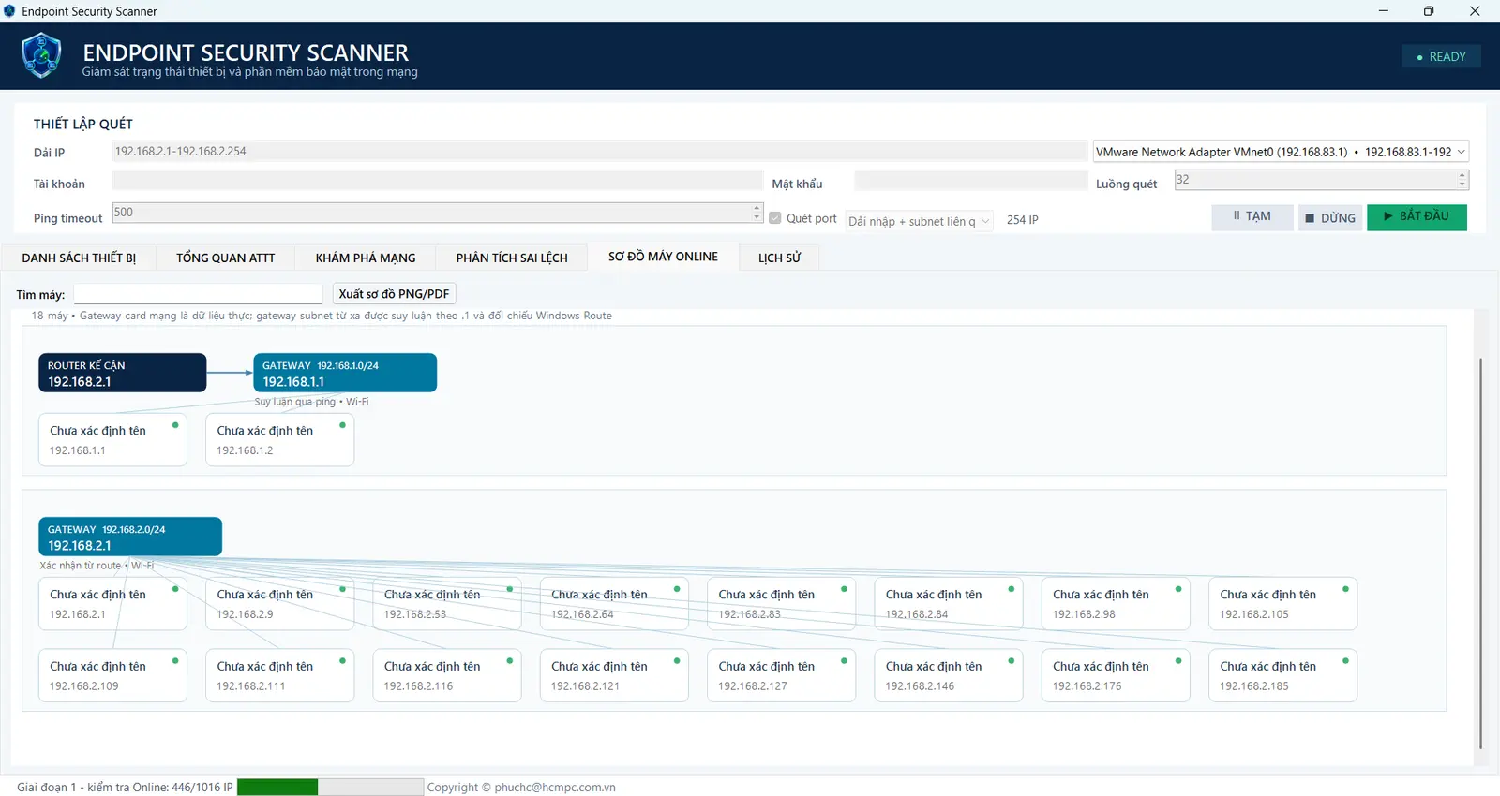Switch to DANH SÁCH THIẾT BỊ tab
Image resolution: width=1500 pixels, height=796 pixels.
(x=79, y=258)
